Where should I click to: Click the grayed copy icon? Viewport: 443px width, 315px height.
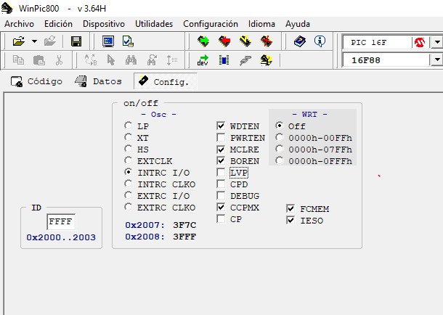(18, 60)
